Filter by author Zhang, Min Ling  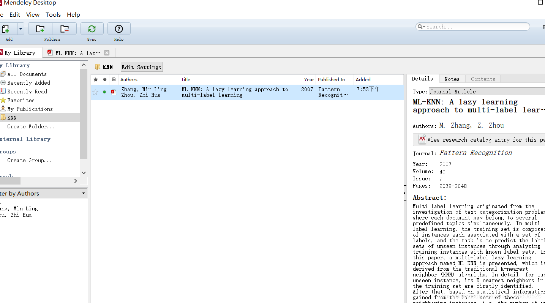(19, 208)
